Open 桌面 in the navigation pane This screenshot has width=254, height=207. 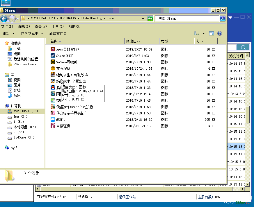[x=14, y=54]
